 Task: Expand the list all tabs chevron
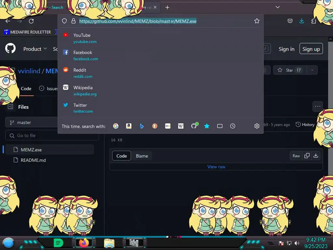(278, 7)
